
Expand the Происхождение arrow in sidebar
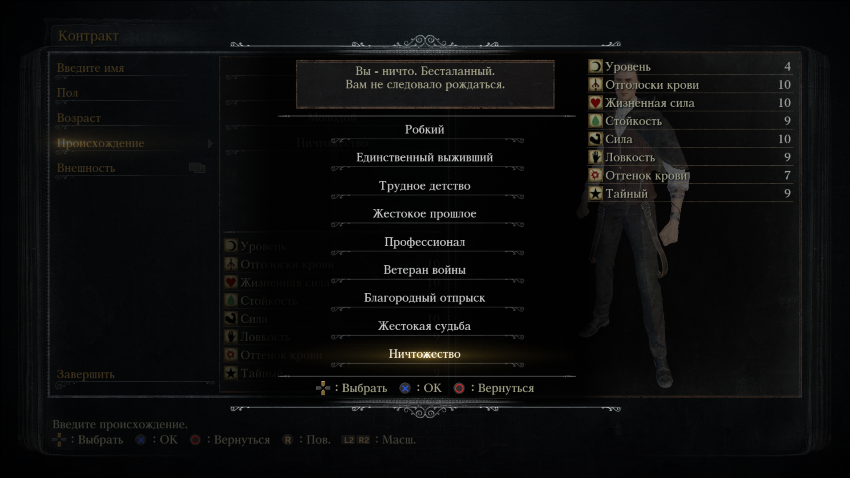[x=210, y=143]
